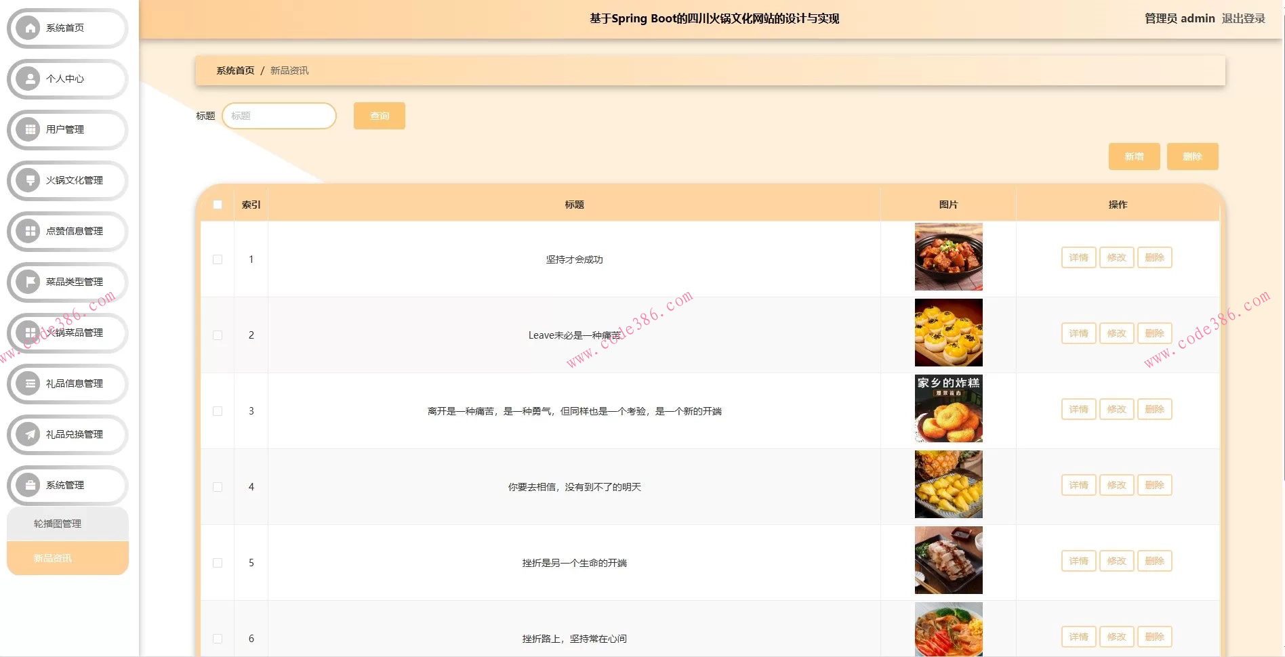The height and width of the screenshot is (657, 1285).
Task: Navigate to 系统首页 via breadcrumb
Action: tap(234, 70)
